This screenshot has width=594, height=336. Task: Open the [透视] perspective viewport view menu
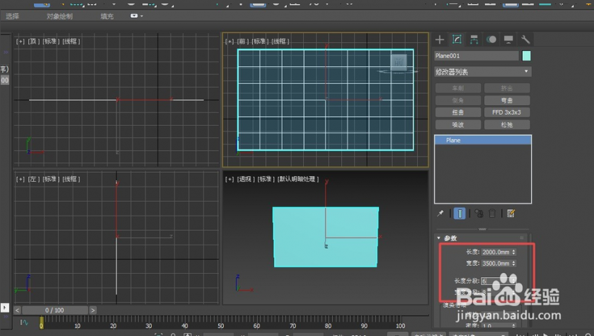246,178
